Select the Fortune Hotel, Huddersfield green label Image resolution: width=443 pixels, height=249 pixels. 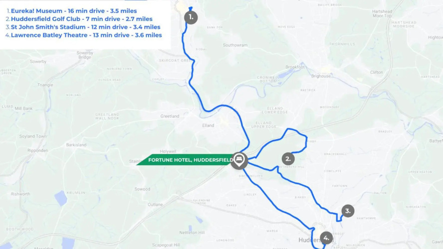(x=186, y=160)
